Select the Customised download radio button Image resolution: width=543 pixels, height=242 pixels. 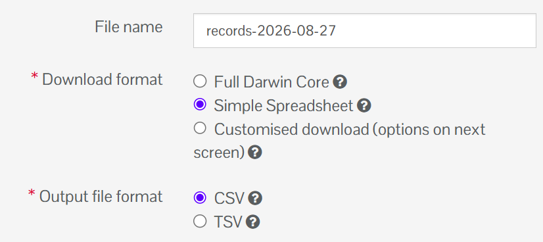pyautogui.click(x=200, y=128)
